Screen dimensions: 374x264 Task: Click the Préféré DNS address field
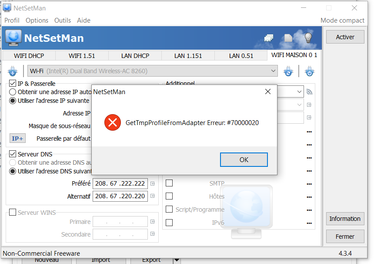(x=120, y=183)
